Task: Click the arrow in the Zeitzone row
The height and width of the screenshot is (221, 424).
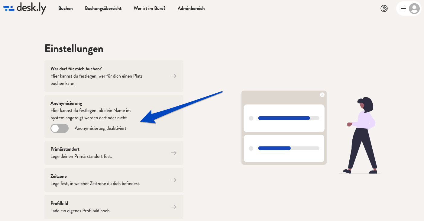Action: coord(174,180)
